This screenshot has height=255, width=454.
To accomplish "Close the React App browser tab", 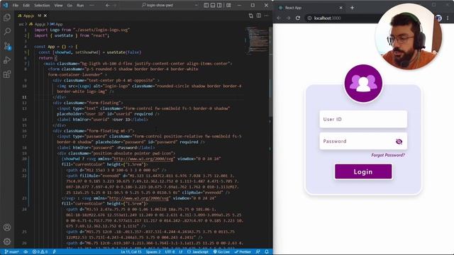I will (340, 8).
